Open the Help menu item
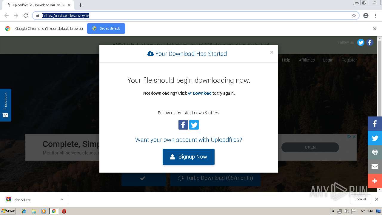Image resolution: width=382 pixels, height=215 pixels. click(286, 60)
